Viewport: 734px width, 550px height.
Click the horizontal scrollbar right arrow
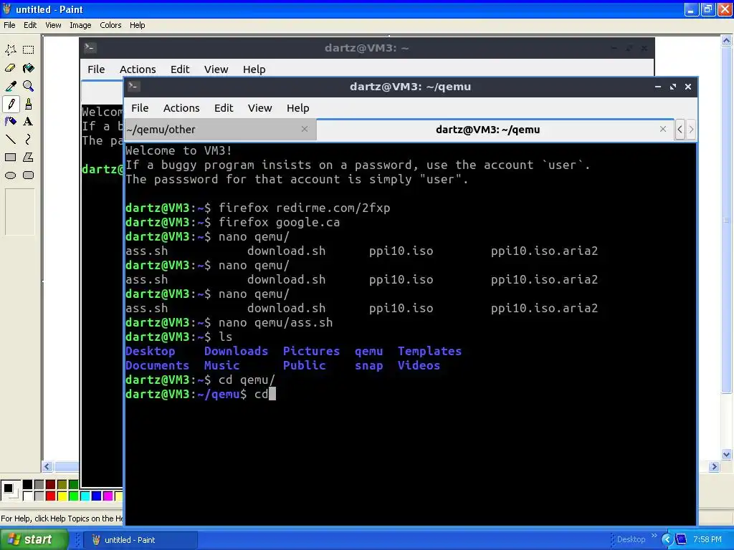tap(714, 466)
